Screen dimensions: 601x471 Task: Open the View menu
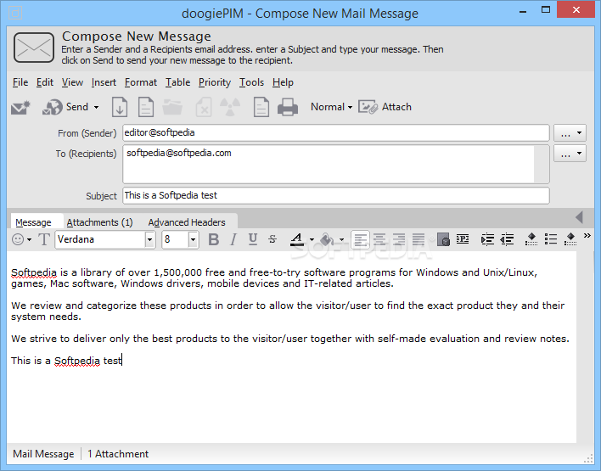[x=72, y=82]
